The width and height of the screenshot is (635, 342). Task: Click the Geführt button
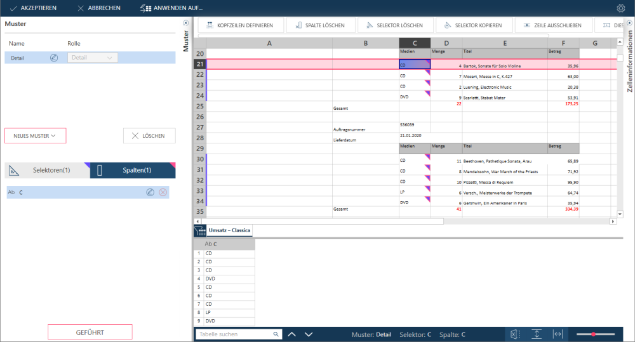point(90,332)
